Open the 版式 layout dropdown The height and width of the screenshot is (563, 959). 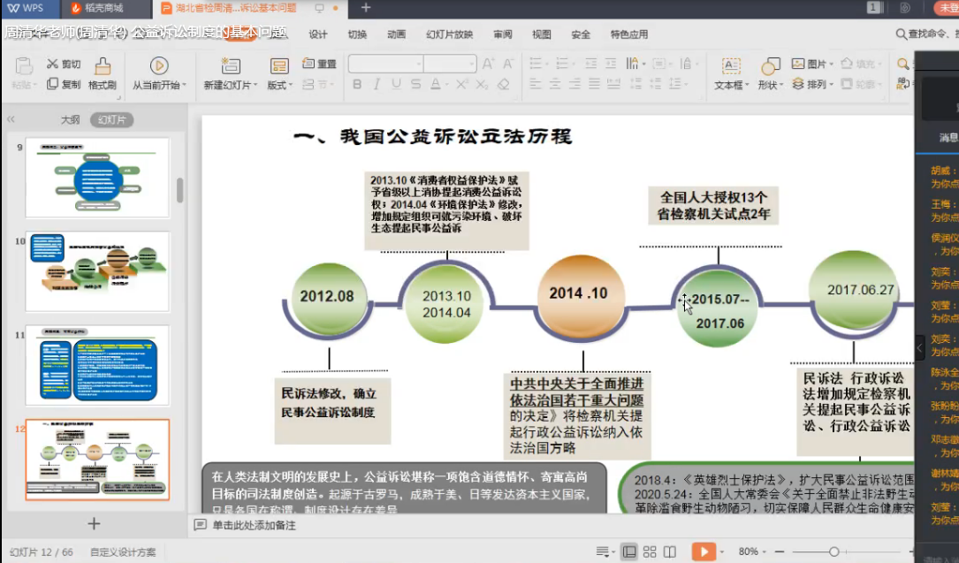pos(279,85)
